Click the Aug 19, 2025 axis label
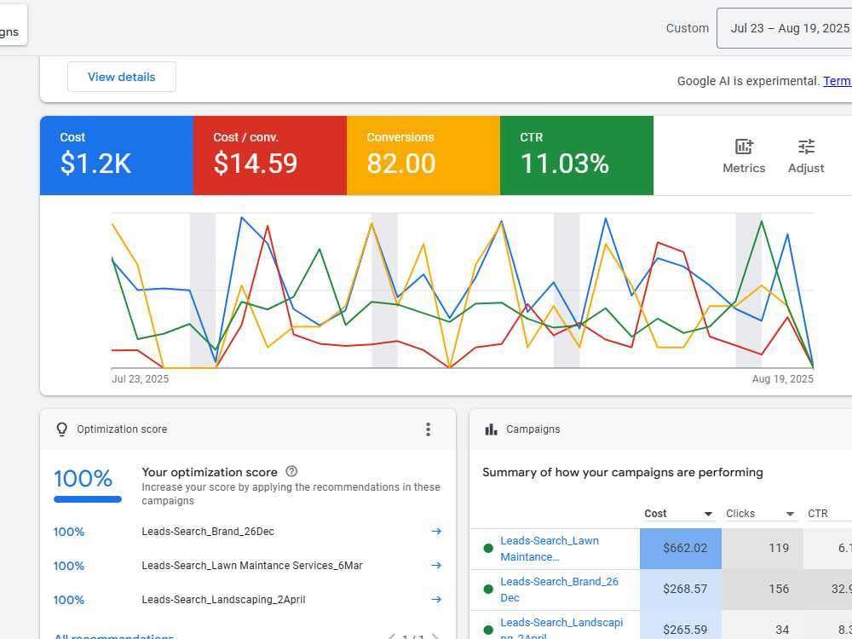The width and height of the screenshot is (852, 639). click(782, 379)
